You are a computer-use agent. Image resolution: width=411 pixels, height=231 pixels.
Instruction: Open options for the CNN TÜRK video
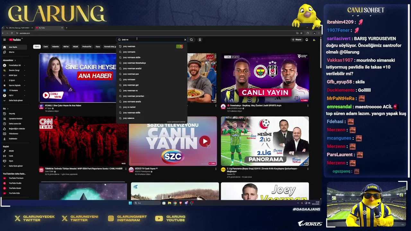126,169
